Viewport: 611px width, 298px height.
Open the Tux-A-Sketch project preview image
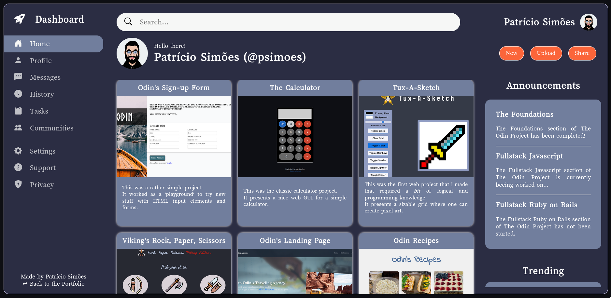(x=416, y=137)
